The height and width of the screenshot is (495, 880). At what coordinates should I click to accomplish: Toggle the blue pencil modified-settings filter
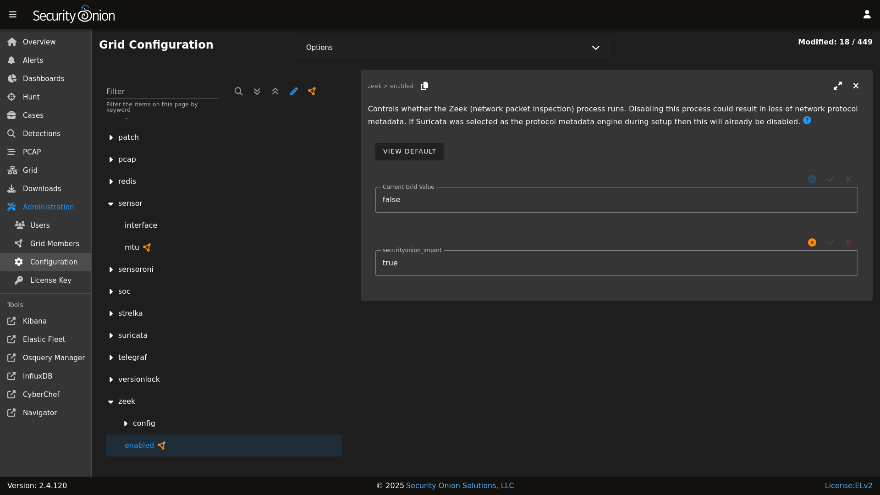tap(294, 92)
